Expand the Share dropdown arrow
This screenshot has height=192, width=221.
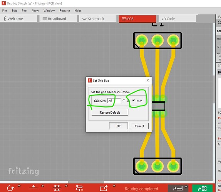coord(114,186)
